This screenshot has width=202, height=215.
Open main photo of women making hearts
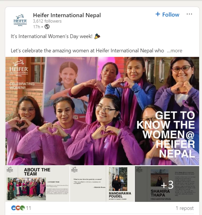(102, 111)
